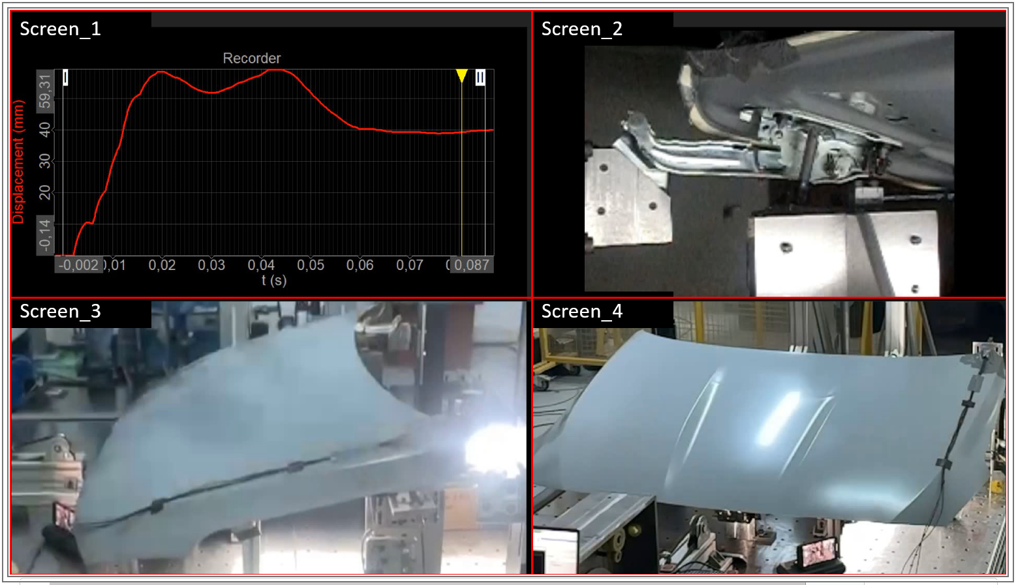Click the hood latch video in Screen_2
1016x585 pixels.
[769, 163]
